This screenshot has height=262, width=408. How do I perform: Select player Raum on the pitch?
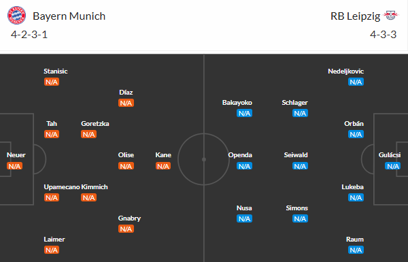pos(355,240)
